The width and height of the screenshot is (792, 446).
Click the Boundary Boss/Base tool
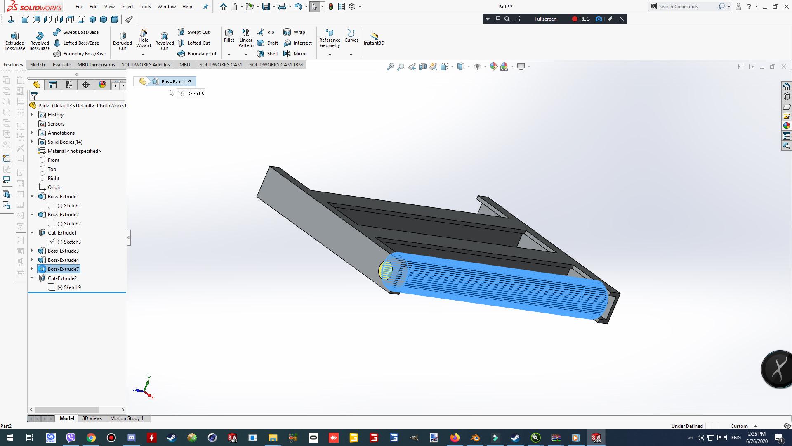(x=79, y=54)
